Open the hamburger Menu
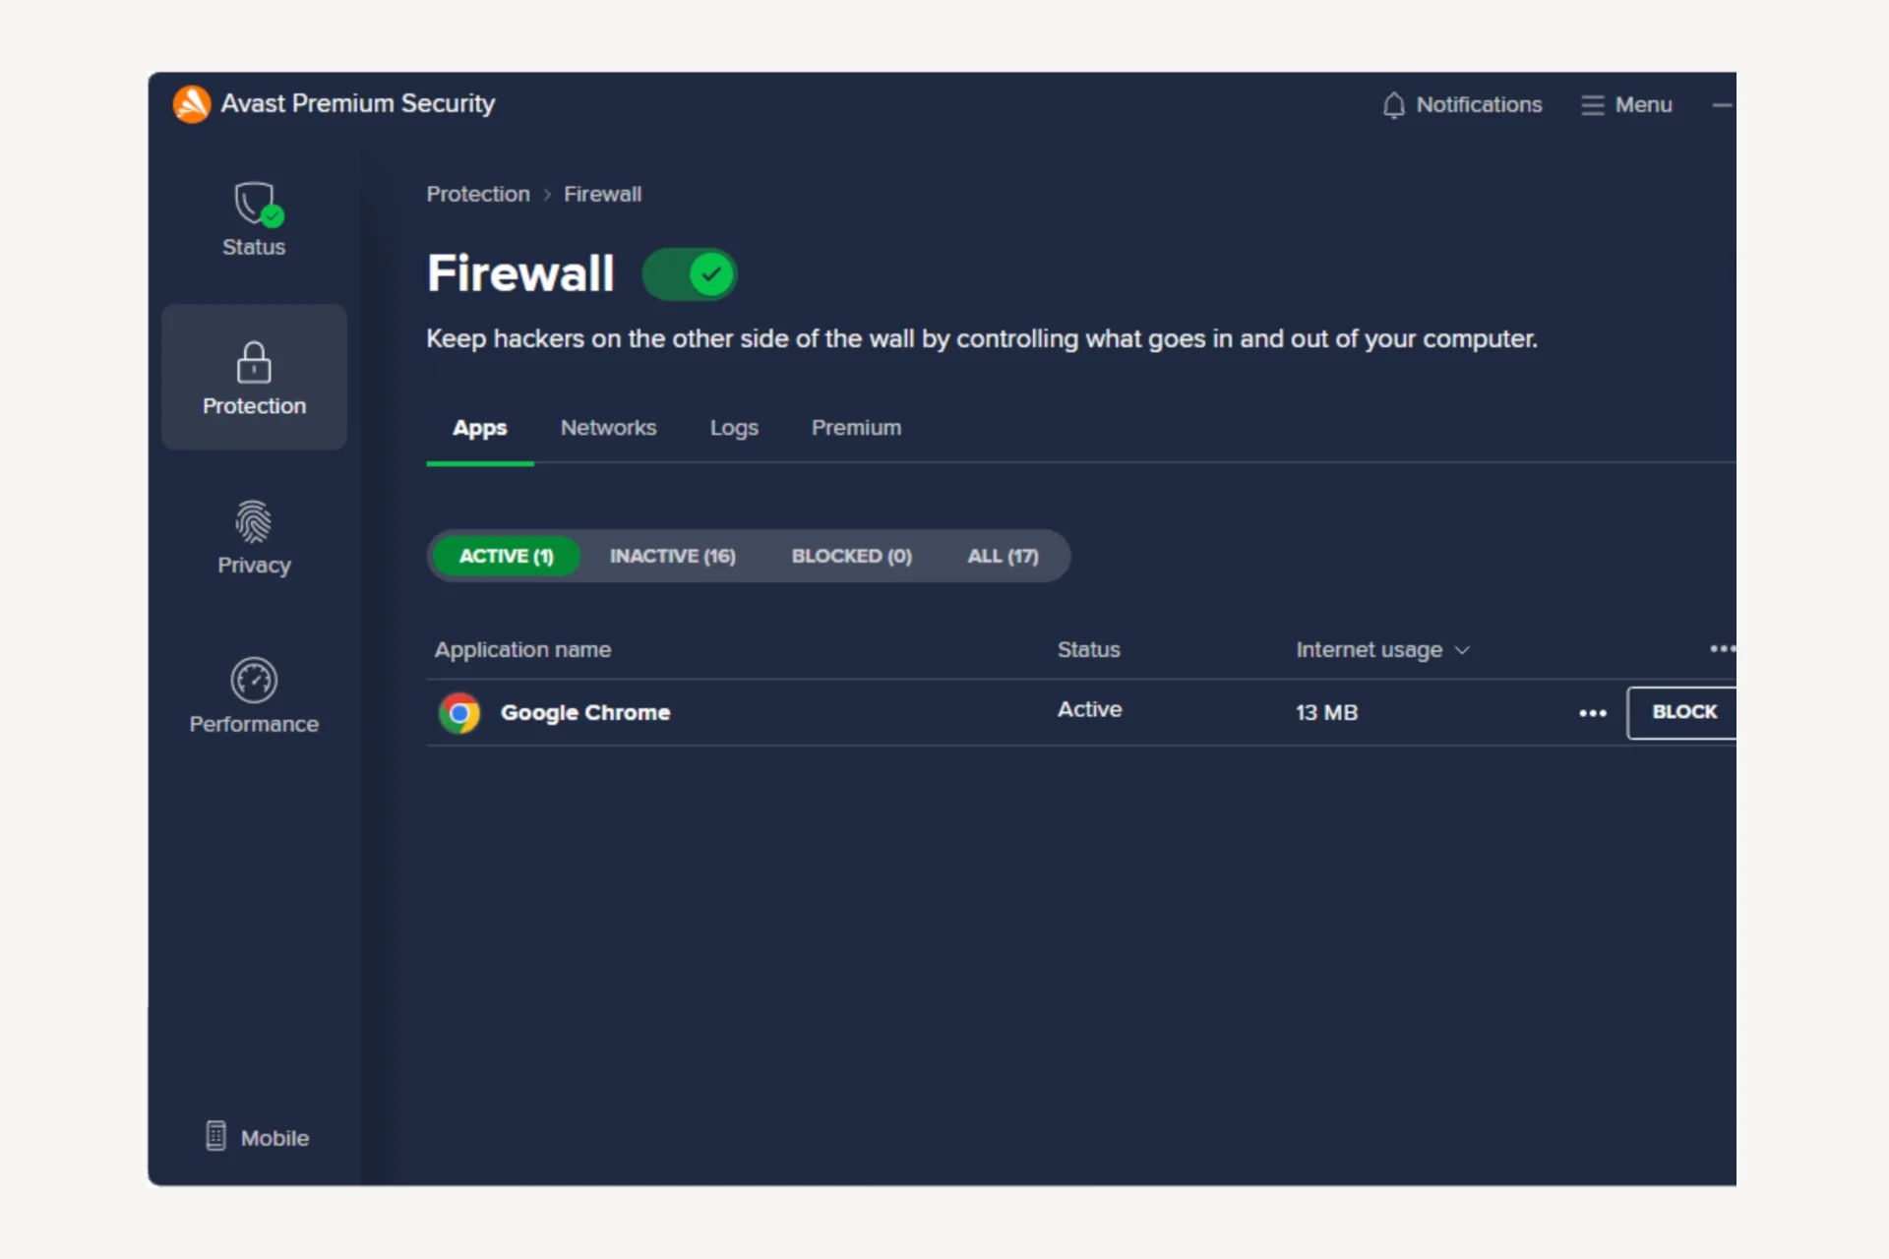The width and height of the screenshot is (1889, 1259). click(1626, 104)
